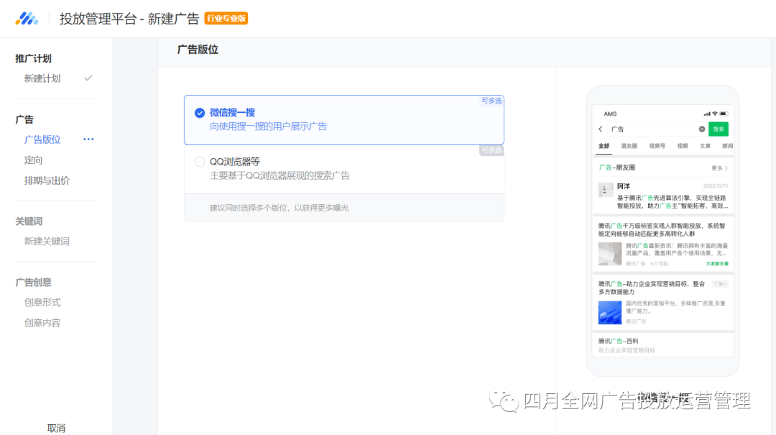Switch to 新闻 tab in preview
The width and height of the screenshot is (776, 435).
pos(727,146)
